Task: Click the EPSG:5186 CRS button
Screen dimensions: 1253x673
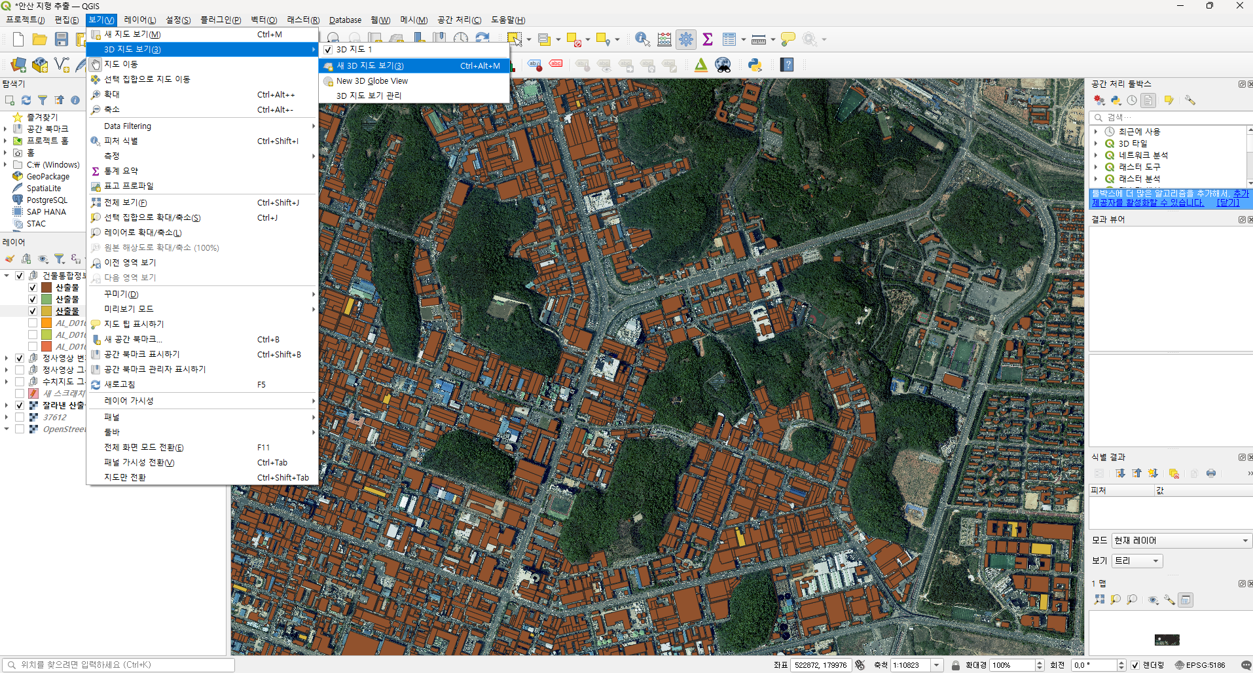Action: point(1200,665)
